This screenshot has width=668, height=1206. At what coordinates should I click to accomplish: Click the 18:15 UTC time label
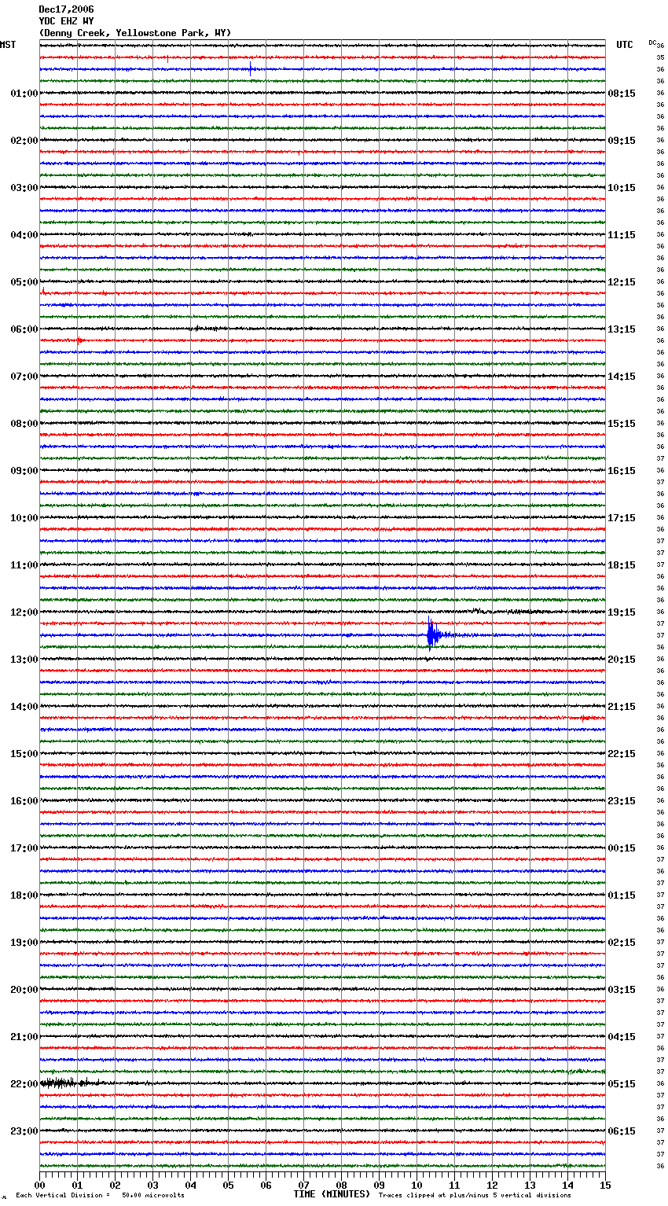622,565
